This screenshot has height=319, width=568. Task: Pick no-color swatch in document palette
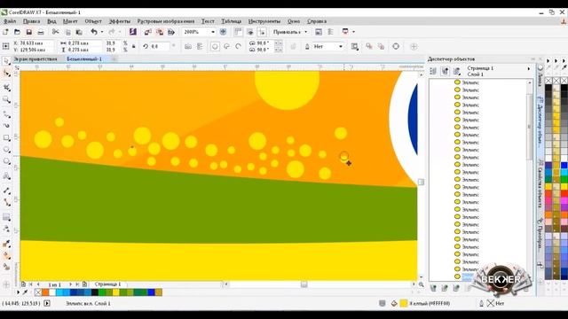(x=38, y=292)
